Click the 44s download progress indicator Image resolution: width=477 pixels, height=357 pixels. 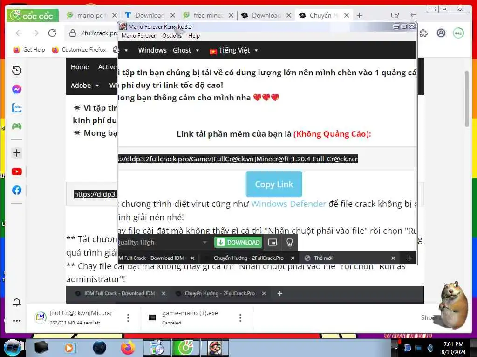point(458,33)
